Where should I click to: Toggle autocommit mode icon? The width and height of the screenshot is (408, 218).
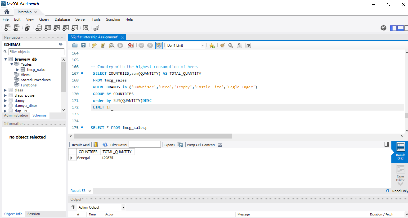tap(159, 45)
